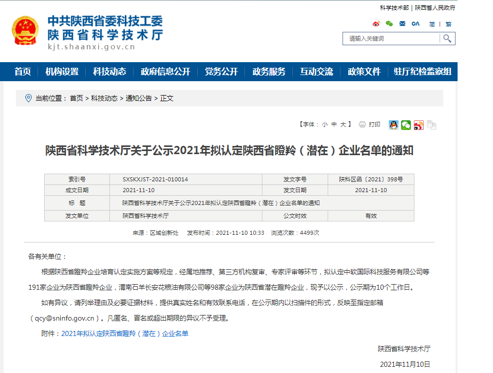Click 通知公告 in the breadcrumb
The width and height of the screenshot is (493, 373).
coord(139,98)
